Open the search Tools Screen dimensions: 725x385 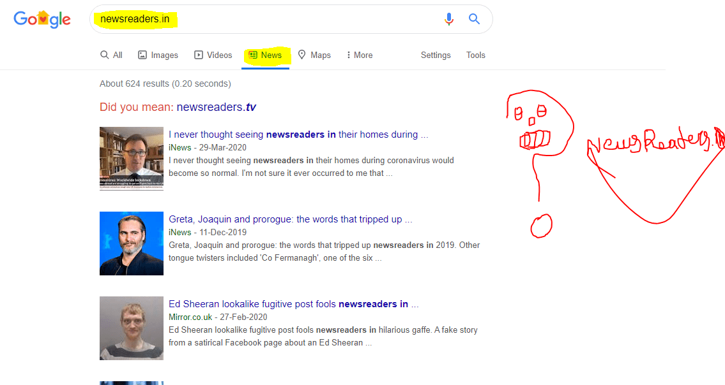click(476, 55)
